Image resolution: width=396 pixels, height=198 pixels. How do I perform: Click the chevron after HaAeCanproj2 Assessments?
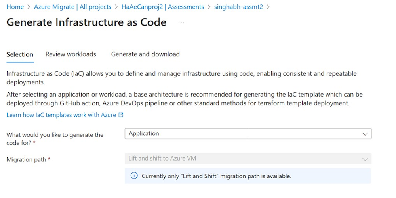click(209, 7)
